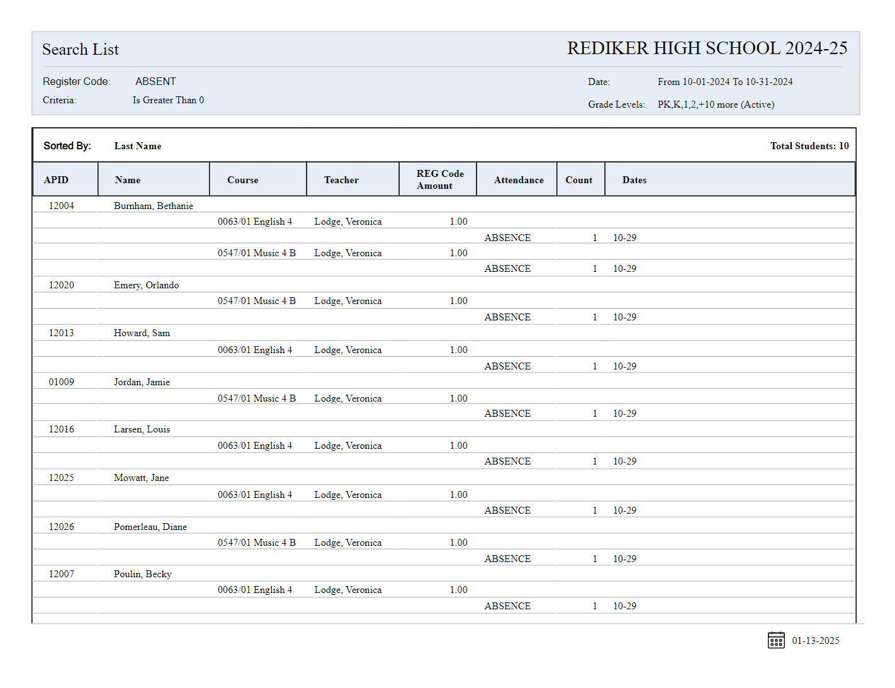The height and width of the screenshot is (688, 895).
Task: Click Pomerleau's 0547/01 Music 4 B course
Action: pos(257,543)
